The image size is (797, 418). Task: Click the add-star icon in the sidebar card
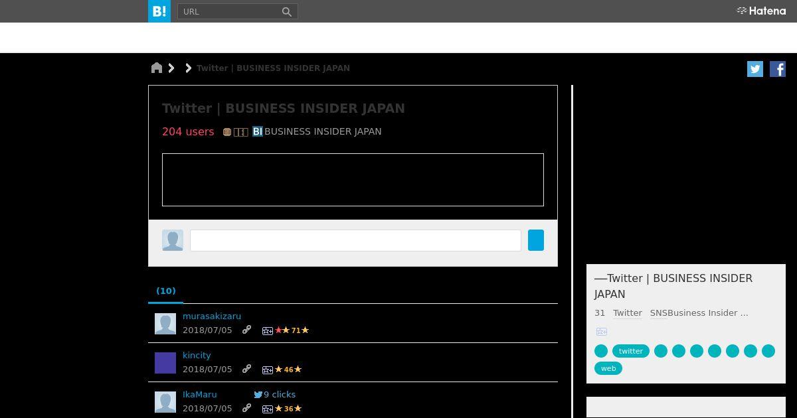coord(602,332)
